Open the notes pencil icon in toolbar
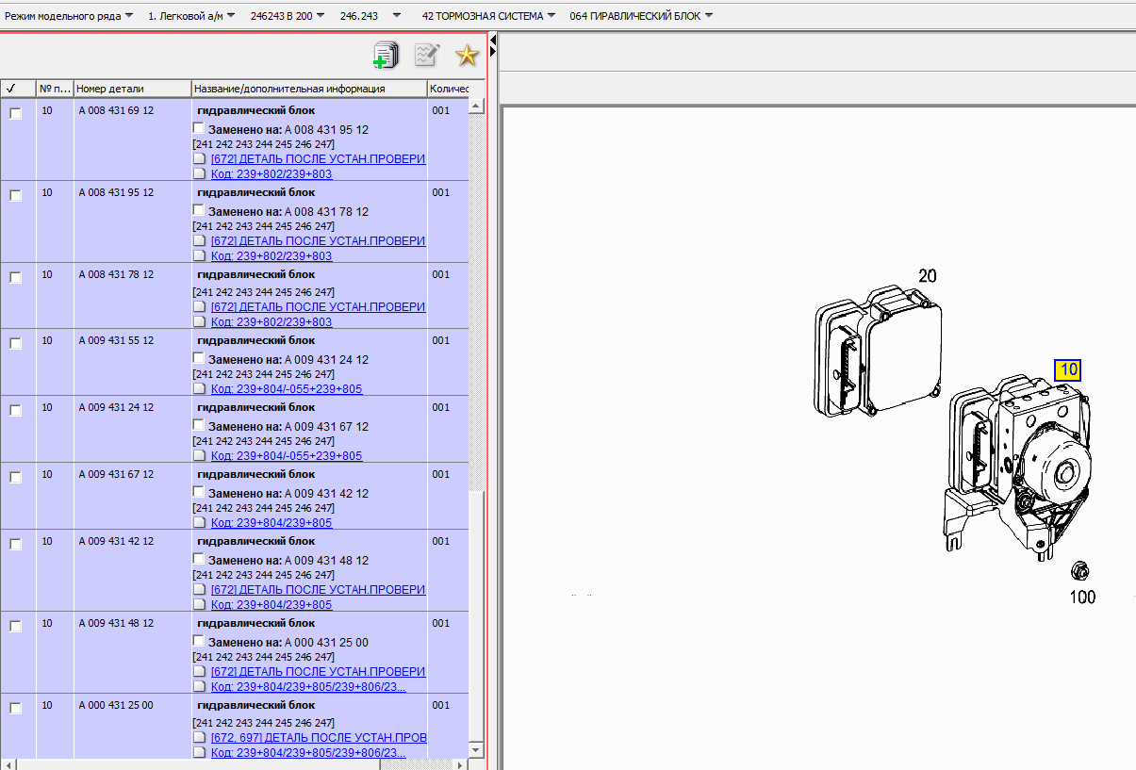Viewport: 1136px width, 770px height. click(x=427, y=56)
